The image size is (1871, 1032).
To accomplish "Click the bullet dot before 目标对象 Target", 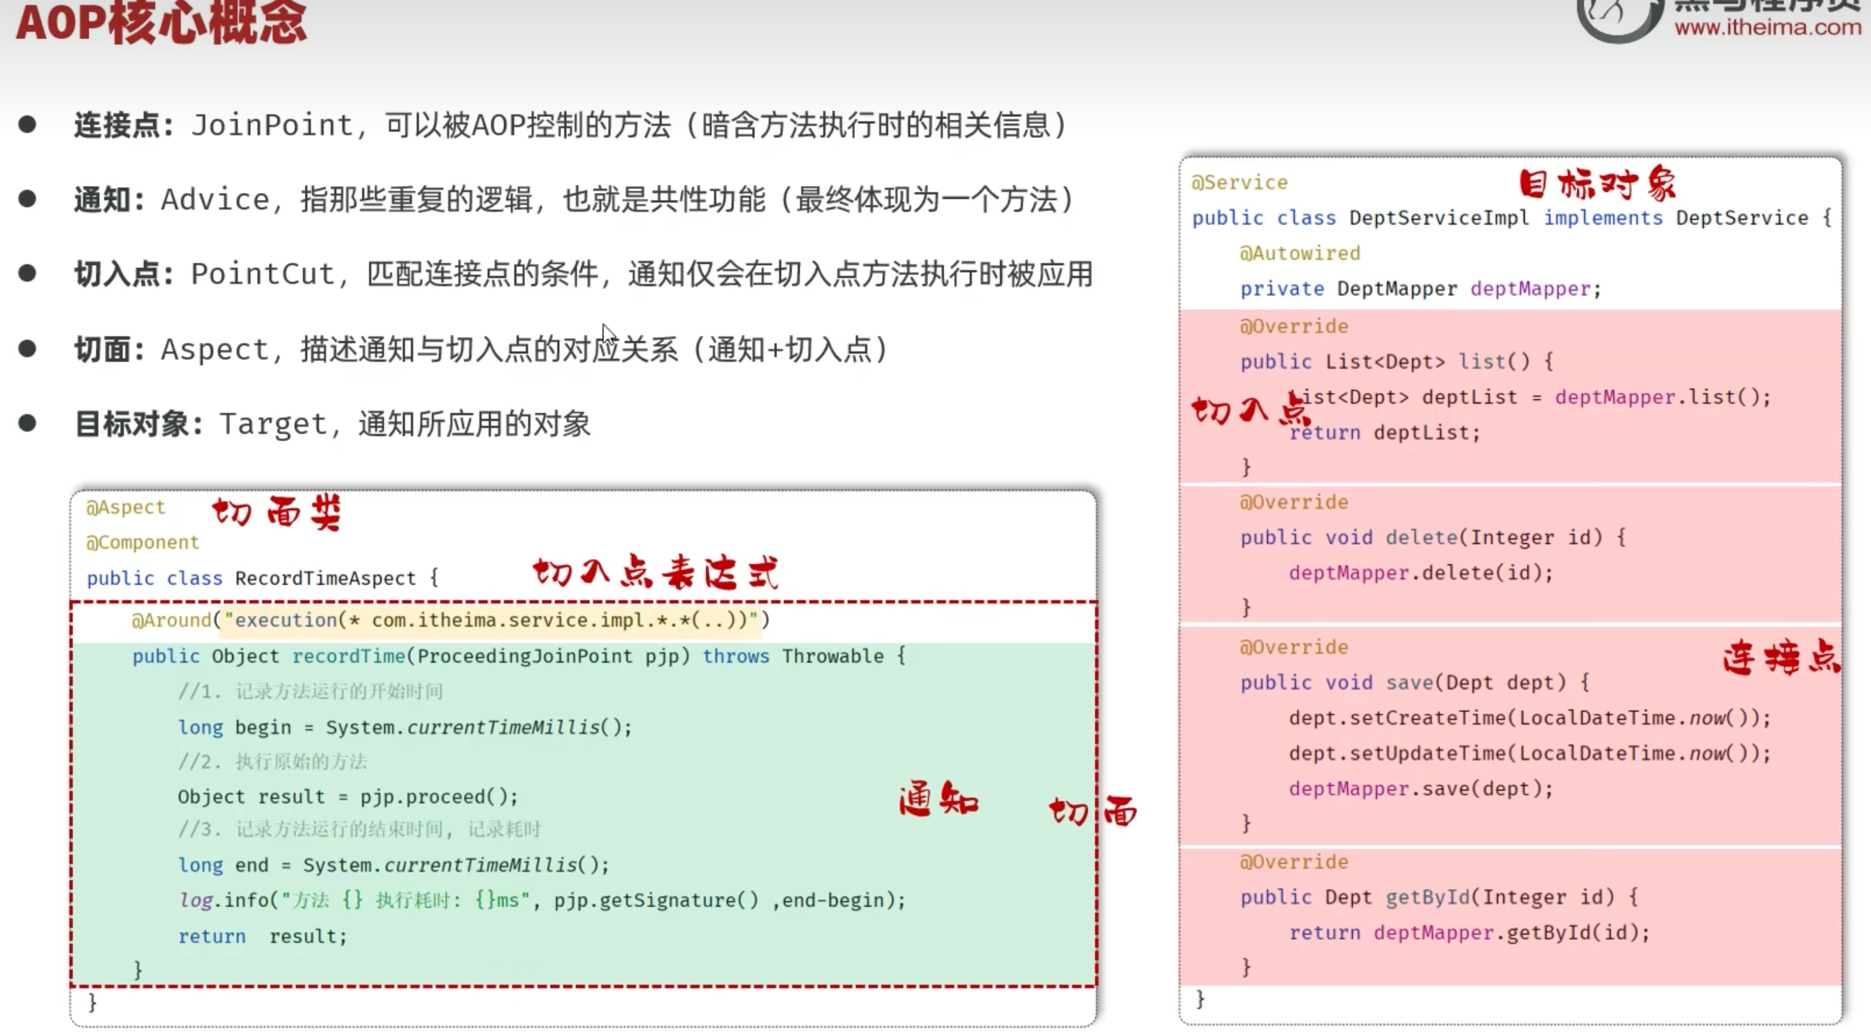I will pos(28,423).
